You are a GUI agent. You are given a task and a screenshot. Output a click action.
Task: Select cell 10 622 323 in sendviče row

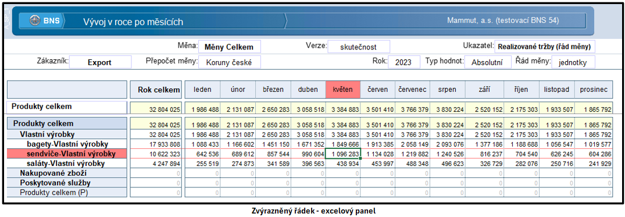point(156,154)
